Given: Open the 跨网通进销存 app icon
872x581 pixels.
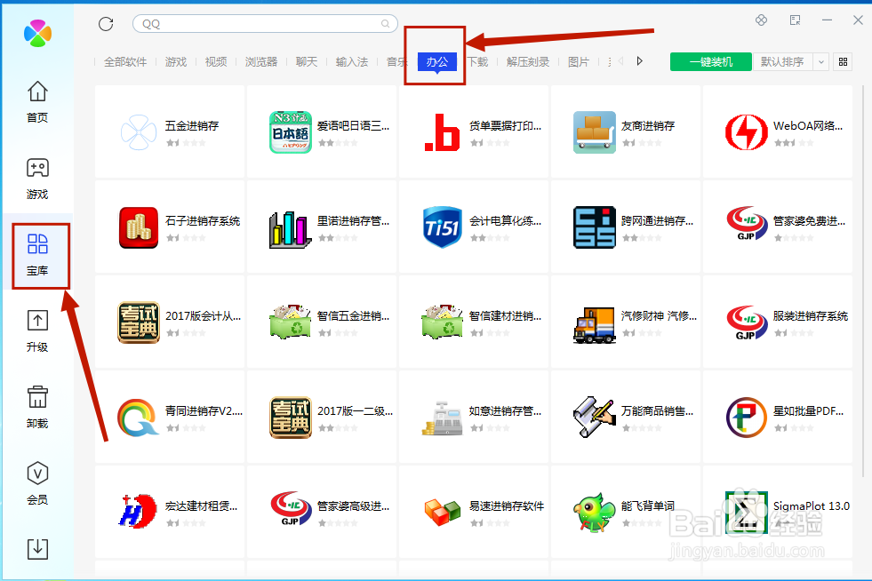Looking at the screenshot, I should (x=594, y=227).
